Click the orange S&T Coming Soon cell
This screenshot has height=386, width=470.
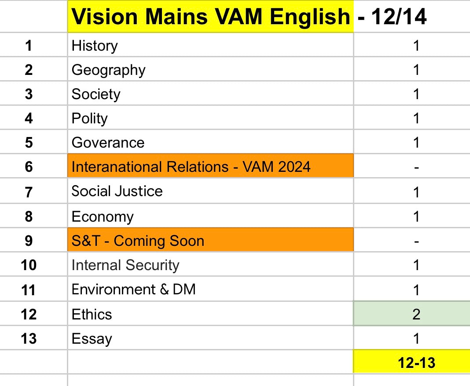210,241
